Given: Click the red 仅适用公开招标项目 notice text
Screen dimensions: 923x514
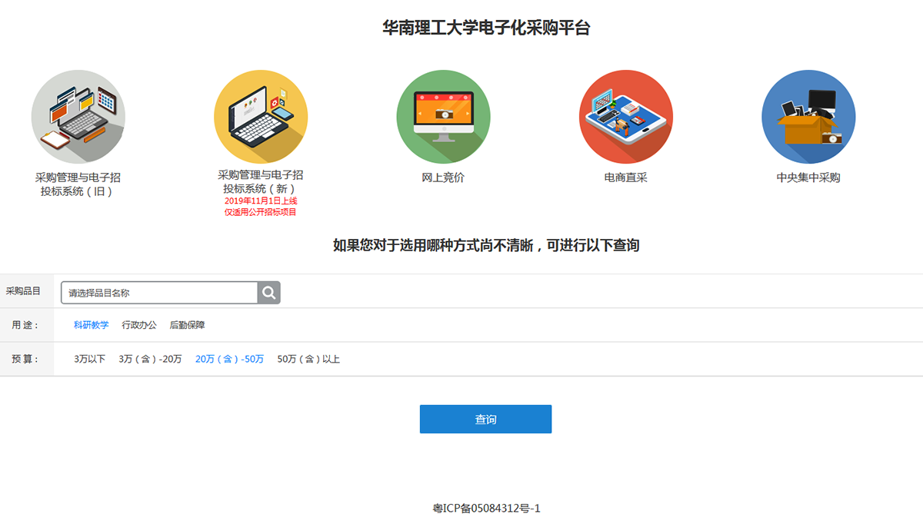Looking at the screenshot, I should [261, 212].
